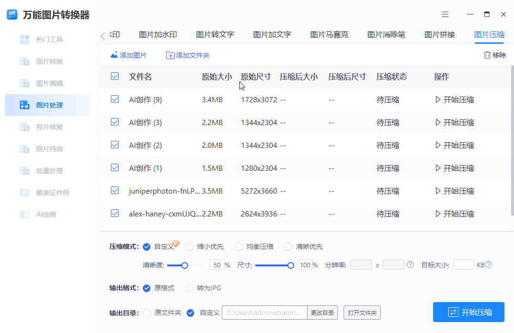Screen dimensions: 514x333
Task: Click the 热门工具 sidebar icon
Action: (x=25, y=39)
